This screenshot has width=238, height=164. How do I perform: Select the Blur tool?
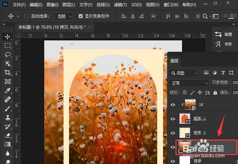tap(8, 153)
